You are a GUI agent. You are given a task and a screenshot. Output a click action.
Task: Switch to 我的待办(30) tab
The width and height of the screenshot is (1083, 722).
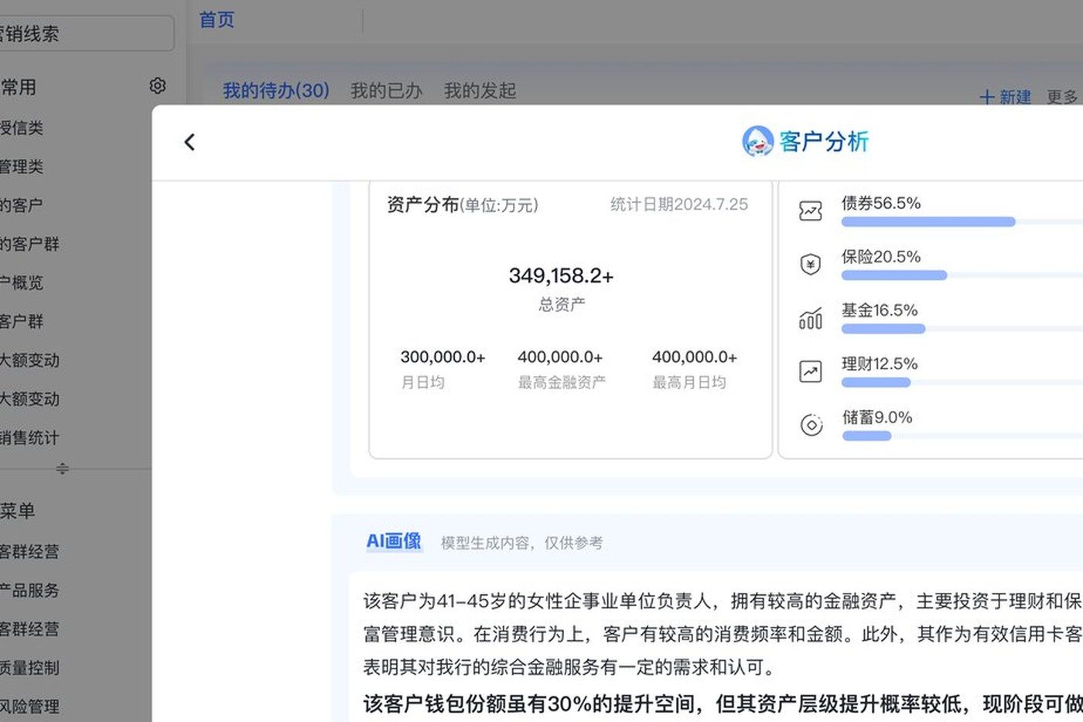[x=276, y=91]
